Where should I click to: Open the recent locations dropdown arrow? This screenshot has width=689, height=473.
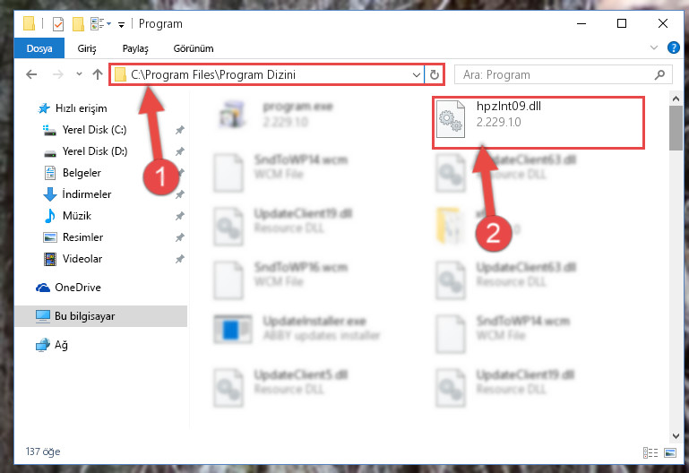[x=79, y=74]
